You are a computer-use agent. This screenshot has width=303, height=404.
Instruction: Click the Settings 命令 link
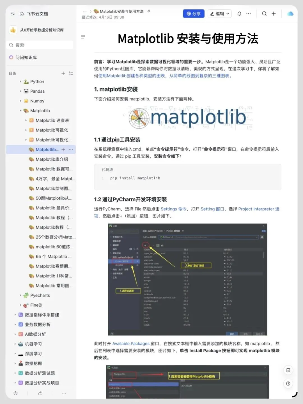(174, 209)
